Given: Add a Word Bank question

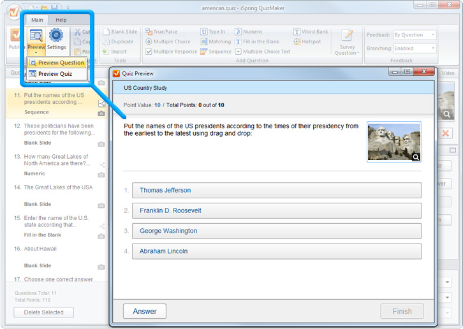Looking at the screenshot, I should tap(311, 31).
